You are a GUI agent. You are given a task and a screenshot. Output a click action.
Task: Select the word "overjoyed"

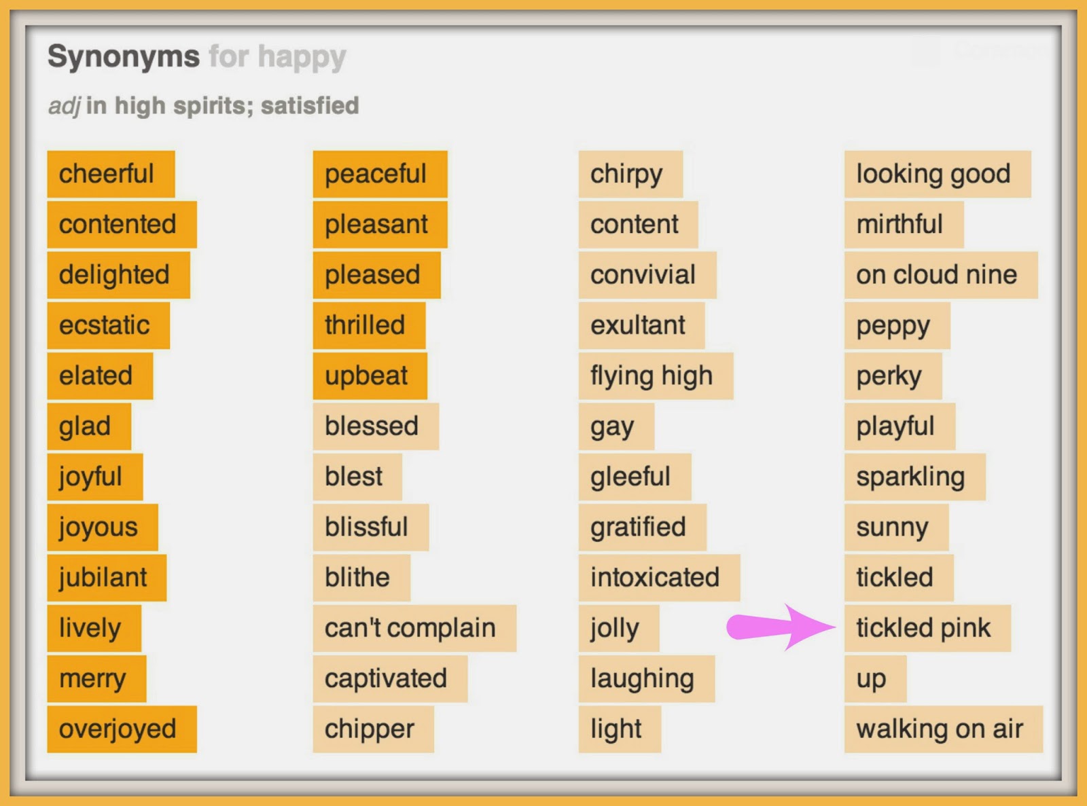(122, 729)
